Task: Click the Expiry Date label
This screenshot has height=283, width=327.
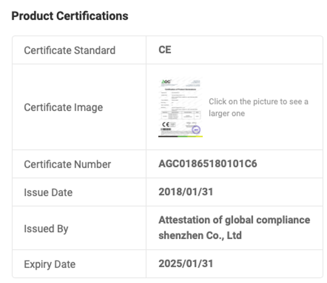Action: (50, 265)
